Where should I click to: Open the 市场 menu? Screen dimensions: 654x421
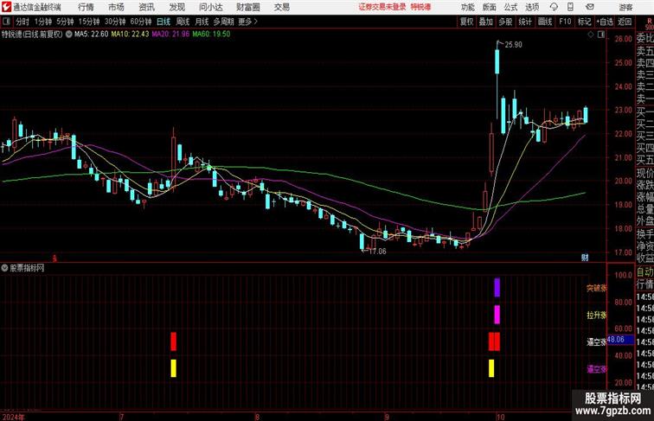coord(117,7)
